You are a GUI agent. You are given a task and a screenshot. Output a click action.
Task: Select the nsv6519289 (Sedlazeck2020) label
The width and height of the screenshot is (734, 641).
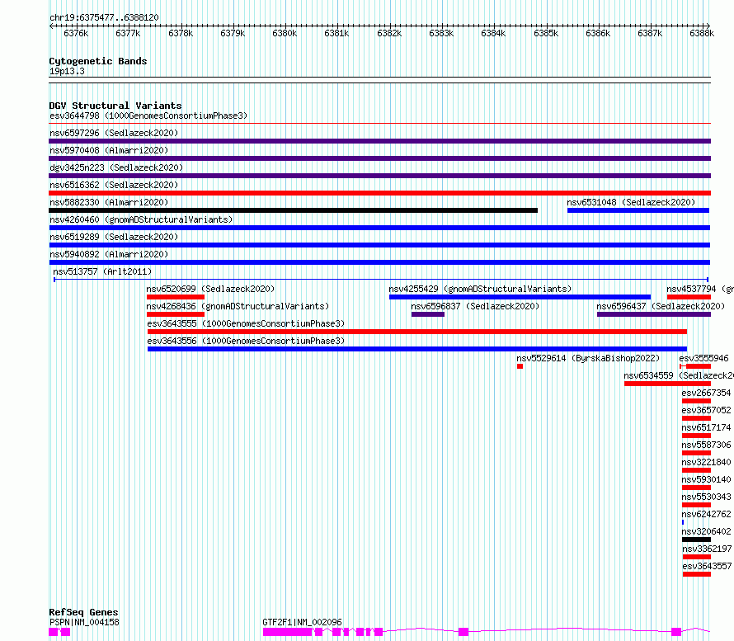pyautogui.click(x=114, y=237)
